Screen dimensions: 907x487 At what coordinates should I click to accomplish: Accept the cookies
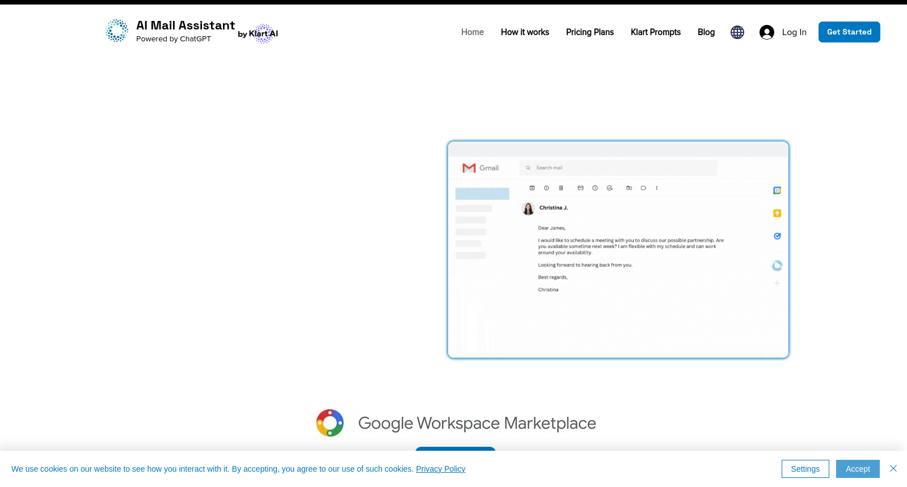858,469
